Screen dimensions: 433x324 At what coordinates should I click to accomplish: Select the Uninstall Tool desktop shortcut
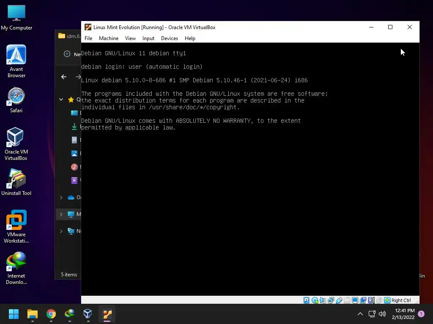(x=16, y=182)
